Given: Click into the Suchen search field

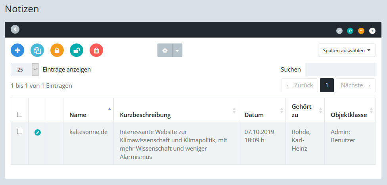Looking at the screenshot, I should (x=340, y=70).
